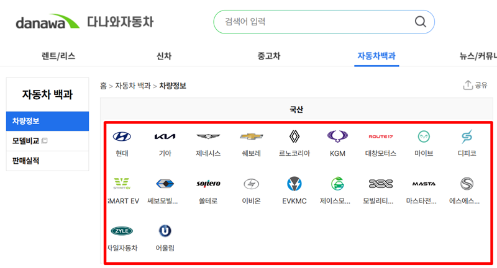Click the 모델비교 new-window icon
Viewport: 497px width, 268px height.
click(x=45, y=140)
